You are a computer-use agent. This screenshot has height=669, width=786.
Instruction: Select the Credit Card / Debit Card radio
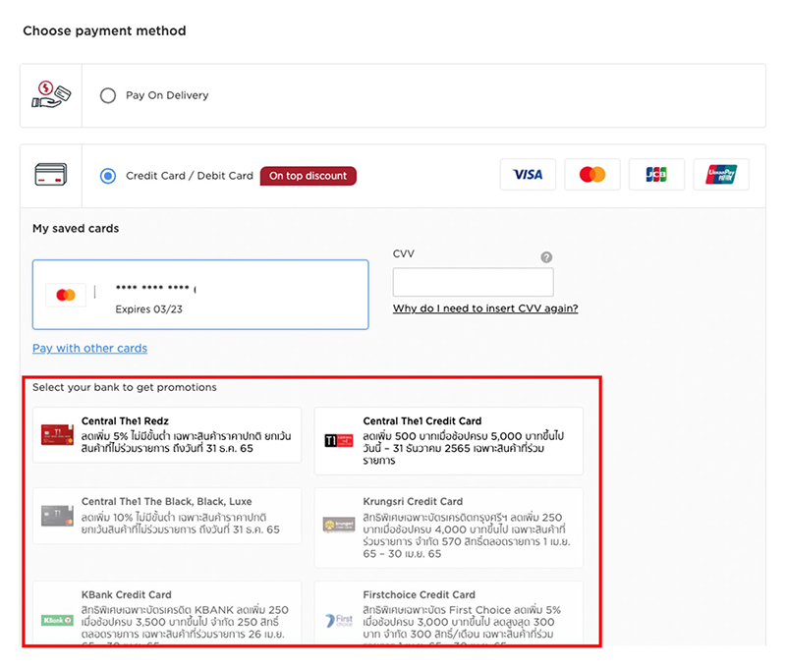108,176
